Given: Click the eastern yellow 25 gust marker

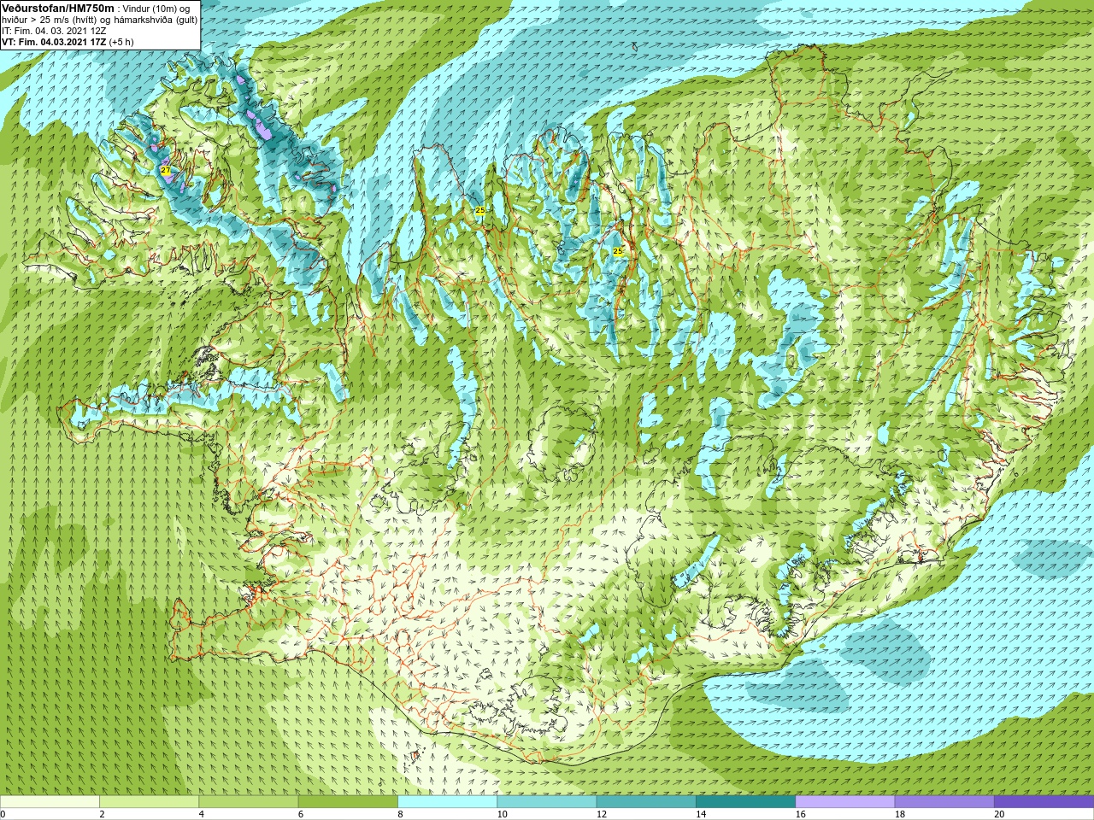Looking at the screenshot, I should (618, 251).
